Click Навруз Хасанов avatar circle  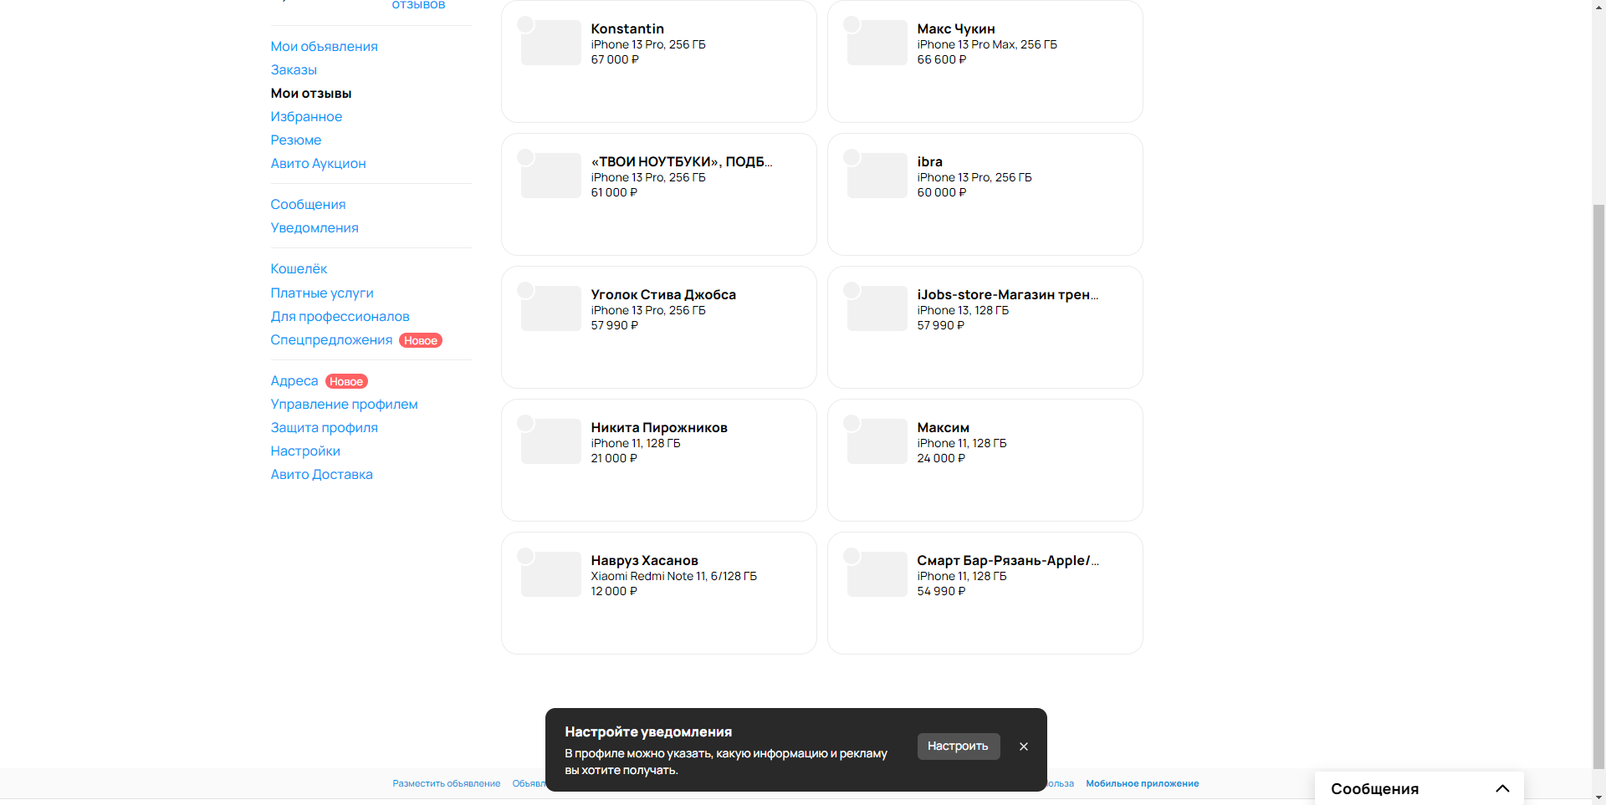point(525,556)
